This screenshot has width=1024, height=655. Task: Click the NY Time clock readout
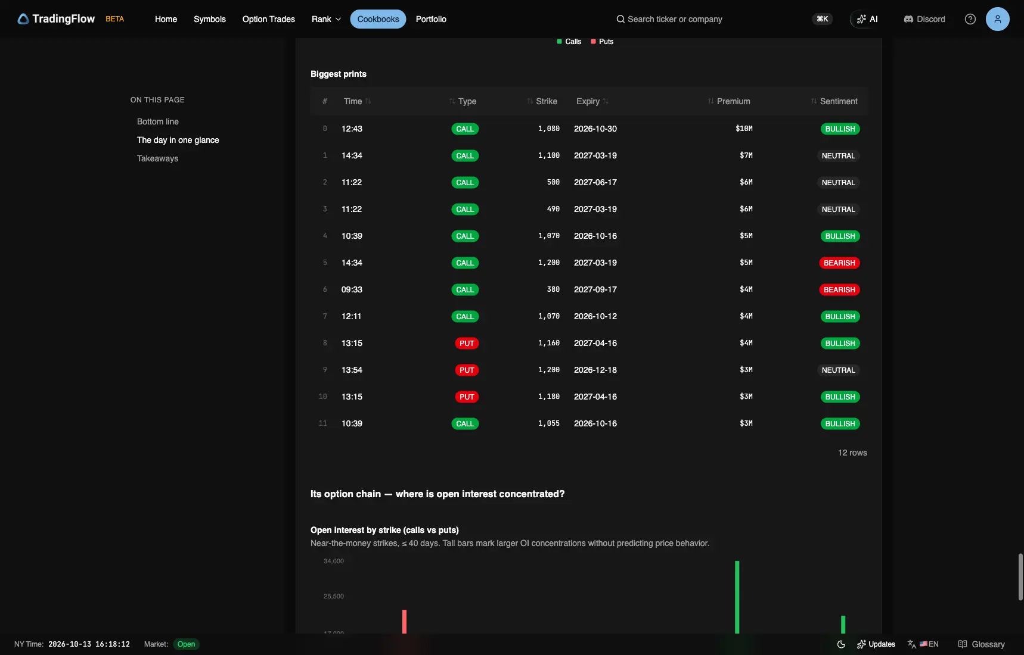tap(89, 644)
